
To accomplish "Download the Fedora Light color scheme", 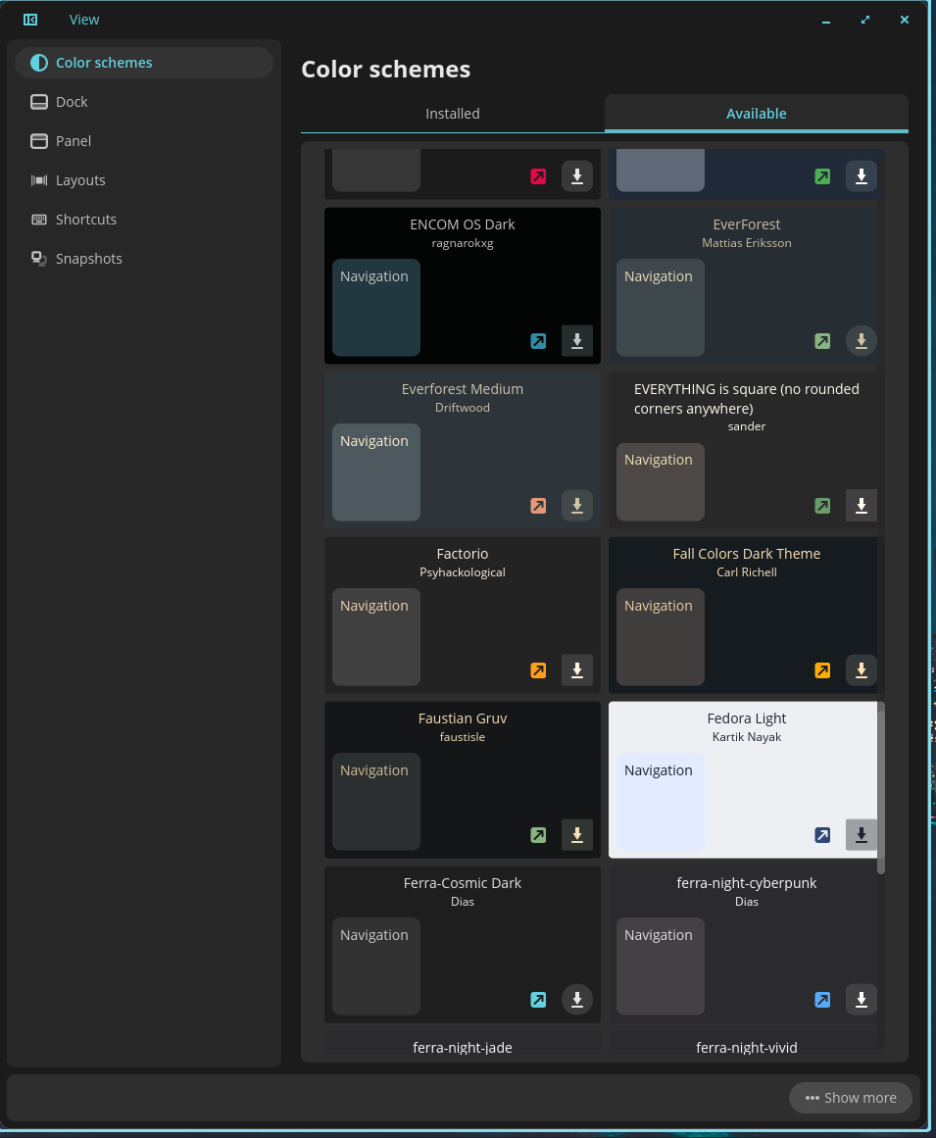I will click(861, 835).
